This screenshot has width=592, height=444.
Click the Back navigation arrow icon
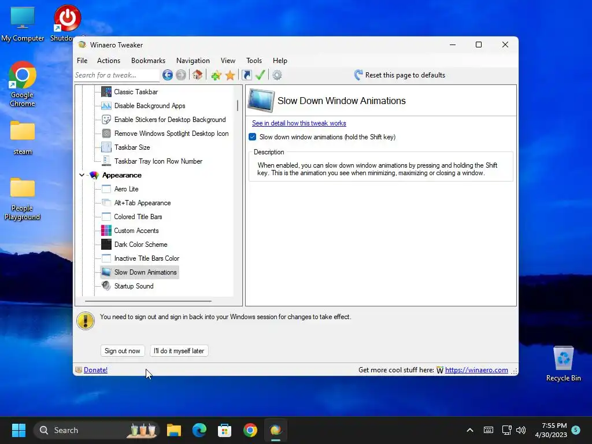(x=168, y=75)
